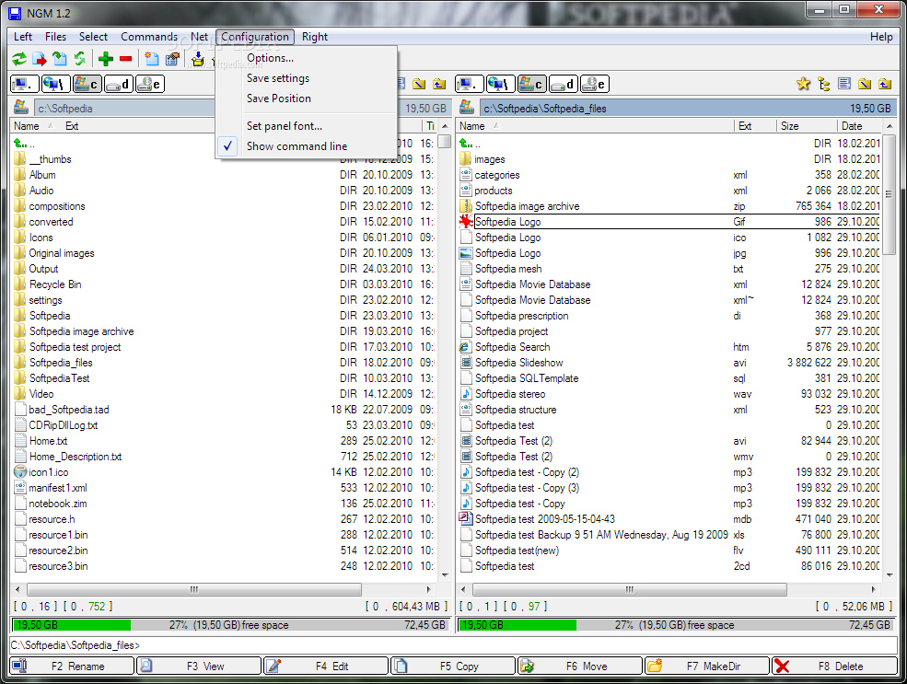Sort left panel by Ext column

tap(72, 126)
